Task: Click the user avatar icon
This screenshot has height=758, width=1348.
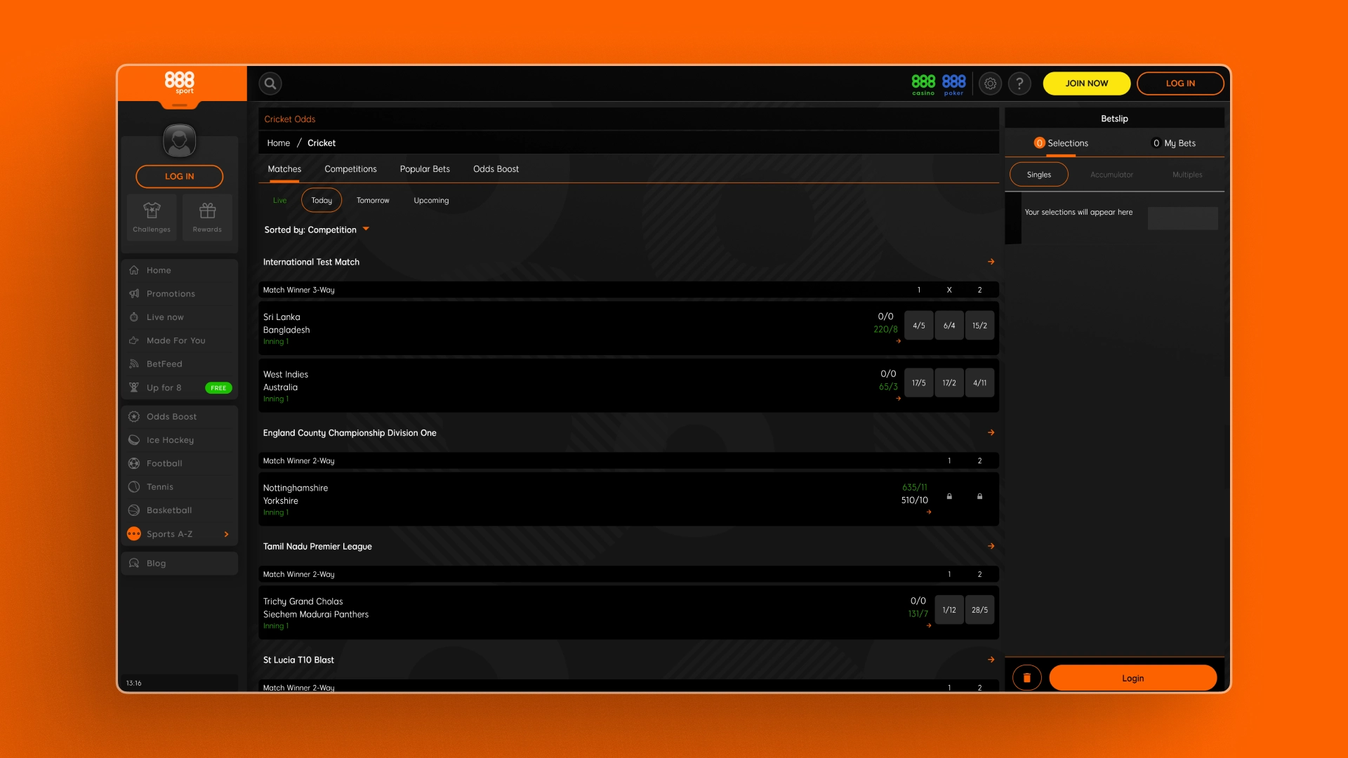Action: pos(180,140)
